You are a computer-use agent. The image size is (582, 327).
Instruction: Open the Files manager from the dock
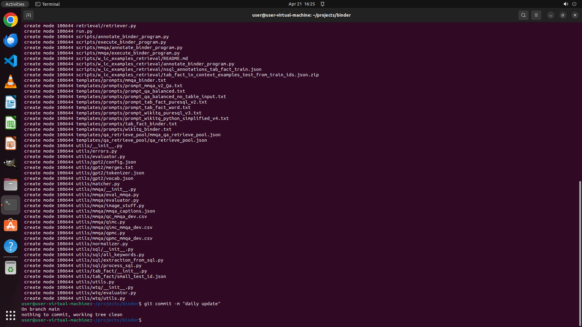11,184
